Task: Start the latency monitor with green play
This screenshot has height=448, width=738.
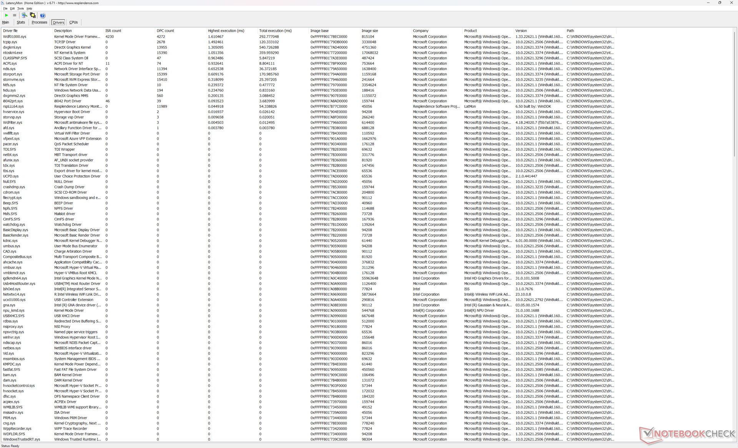Action: click(x=6, y=15)
